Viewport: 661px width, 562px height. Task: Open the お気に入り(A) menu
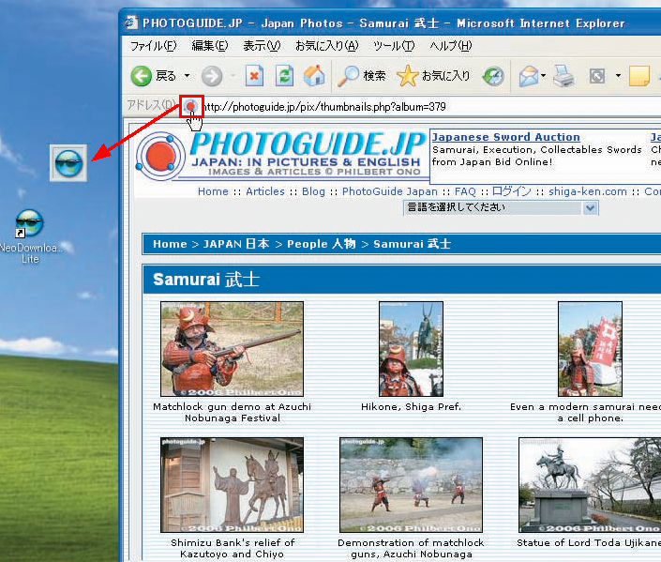pyautogui.click(x=326, y=46)
